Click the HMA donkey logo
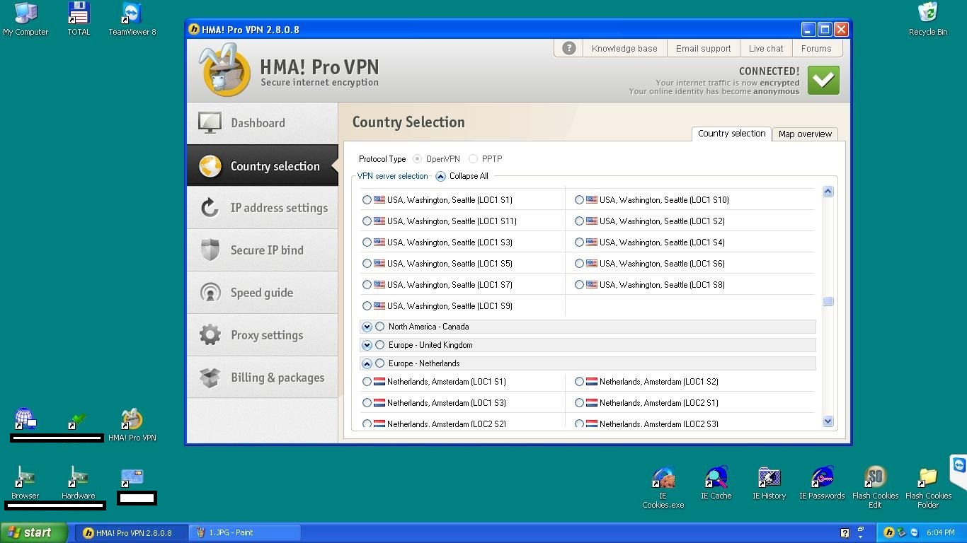Screen dimensions: 967x543 tap(225, 70)
